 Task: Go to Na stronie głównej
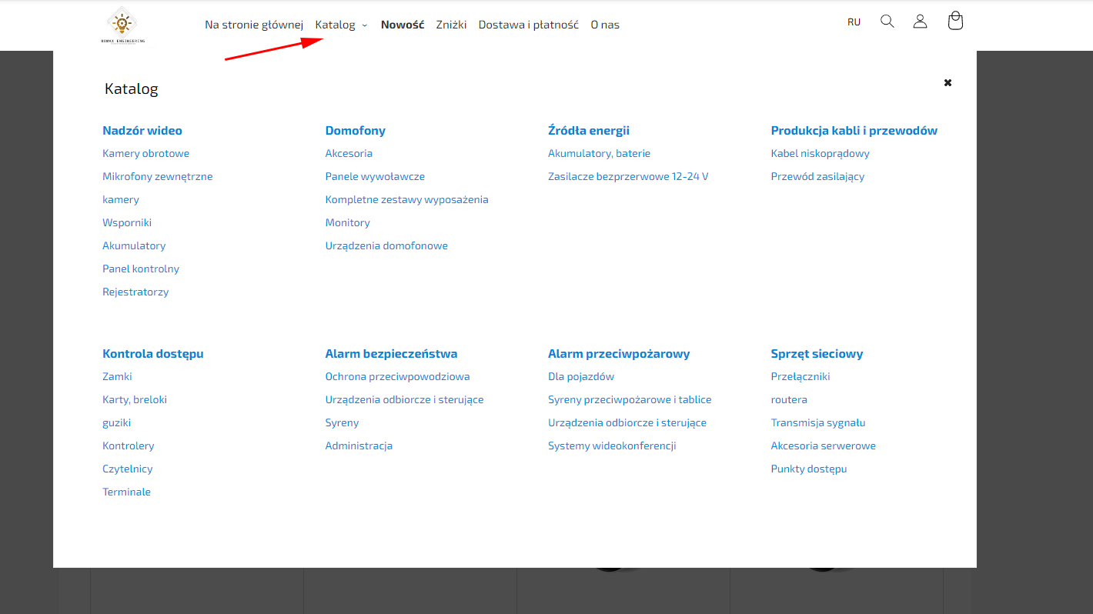coord(254,25)
